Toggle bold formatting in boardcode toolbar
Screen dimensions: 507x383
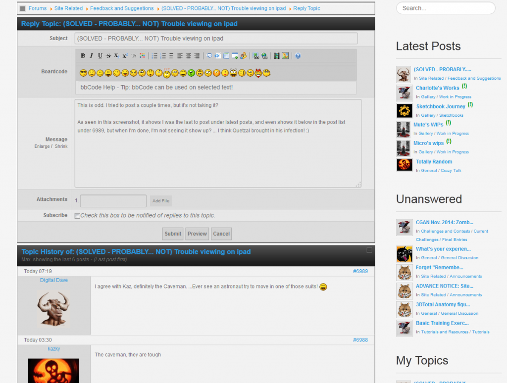[83, 56]
